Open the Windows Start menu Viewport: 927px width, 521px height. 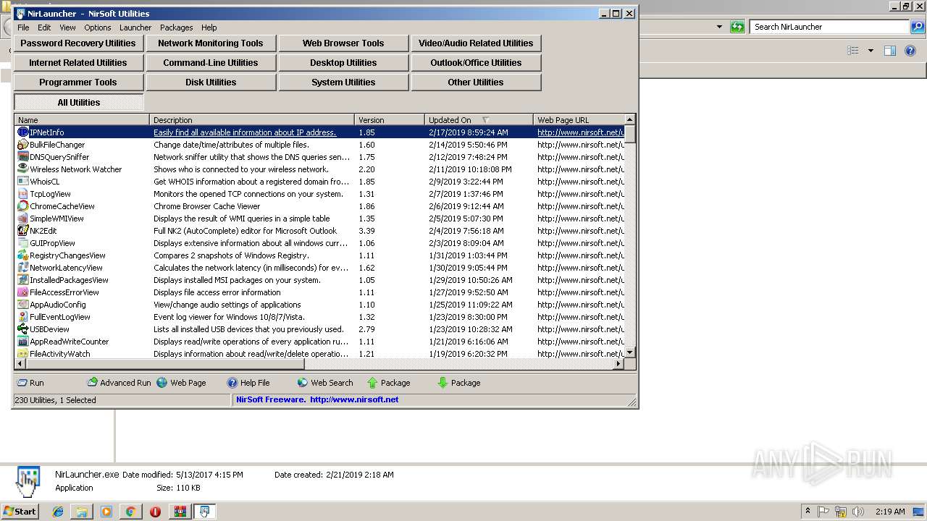(x=20, y=511)
